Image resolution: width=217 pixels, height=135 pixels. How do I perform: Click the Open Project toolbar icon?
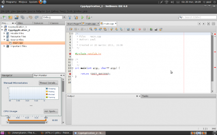click(16, 17)
